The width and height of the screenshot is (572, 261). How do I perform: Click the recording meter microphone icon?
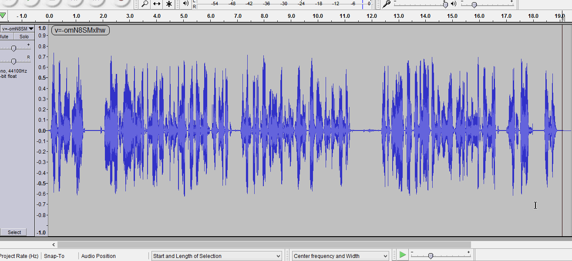[386, 4]
